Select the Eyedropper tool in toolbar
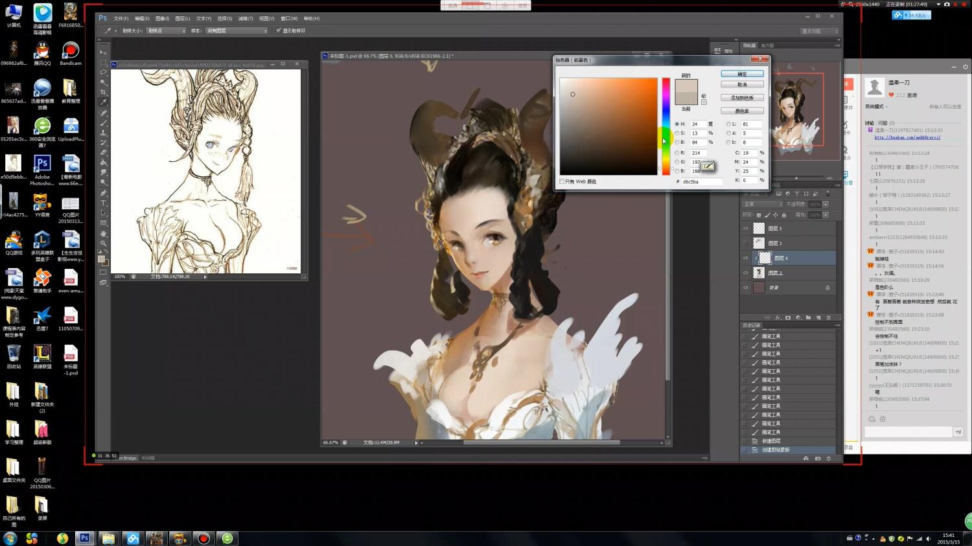Screen dimensions: 972x546 coord(103,102)
